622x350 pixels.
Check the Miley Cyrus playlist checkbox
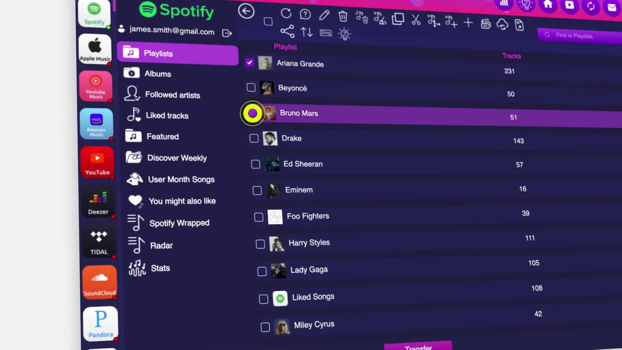coord(265,327)
